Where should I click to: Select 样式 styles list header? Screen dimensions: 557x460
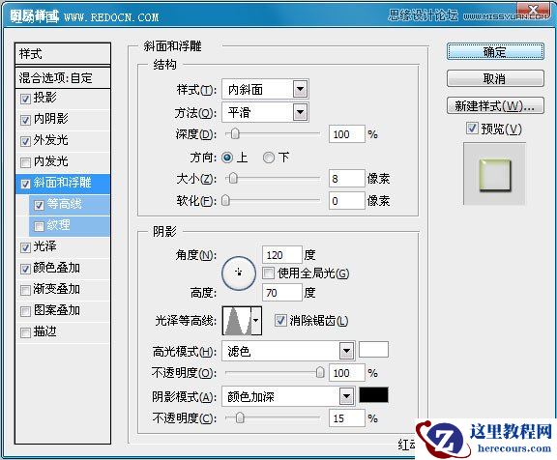pos(63,54)
